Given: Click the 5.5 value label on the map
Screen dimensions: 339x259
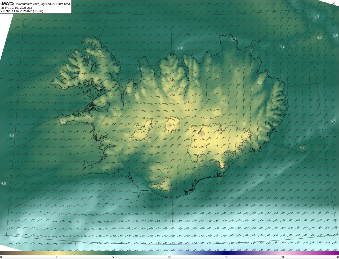Looking at the screenshot, I should pos(12,136).
